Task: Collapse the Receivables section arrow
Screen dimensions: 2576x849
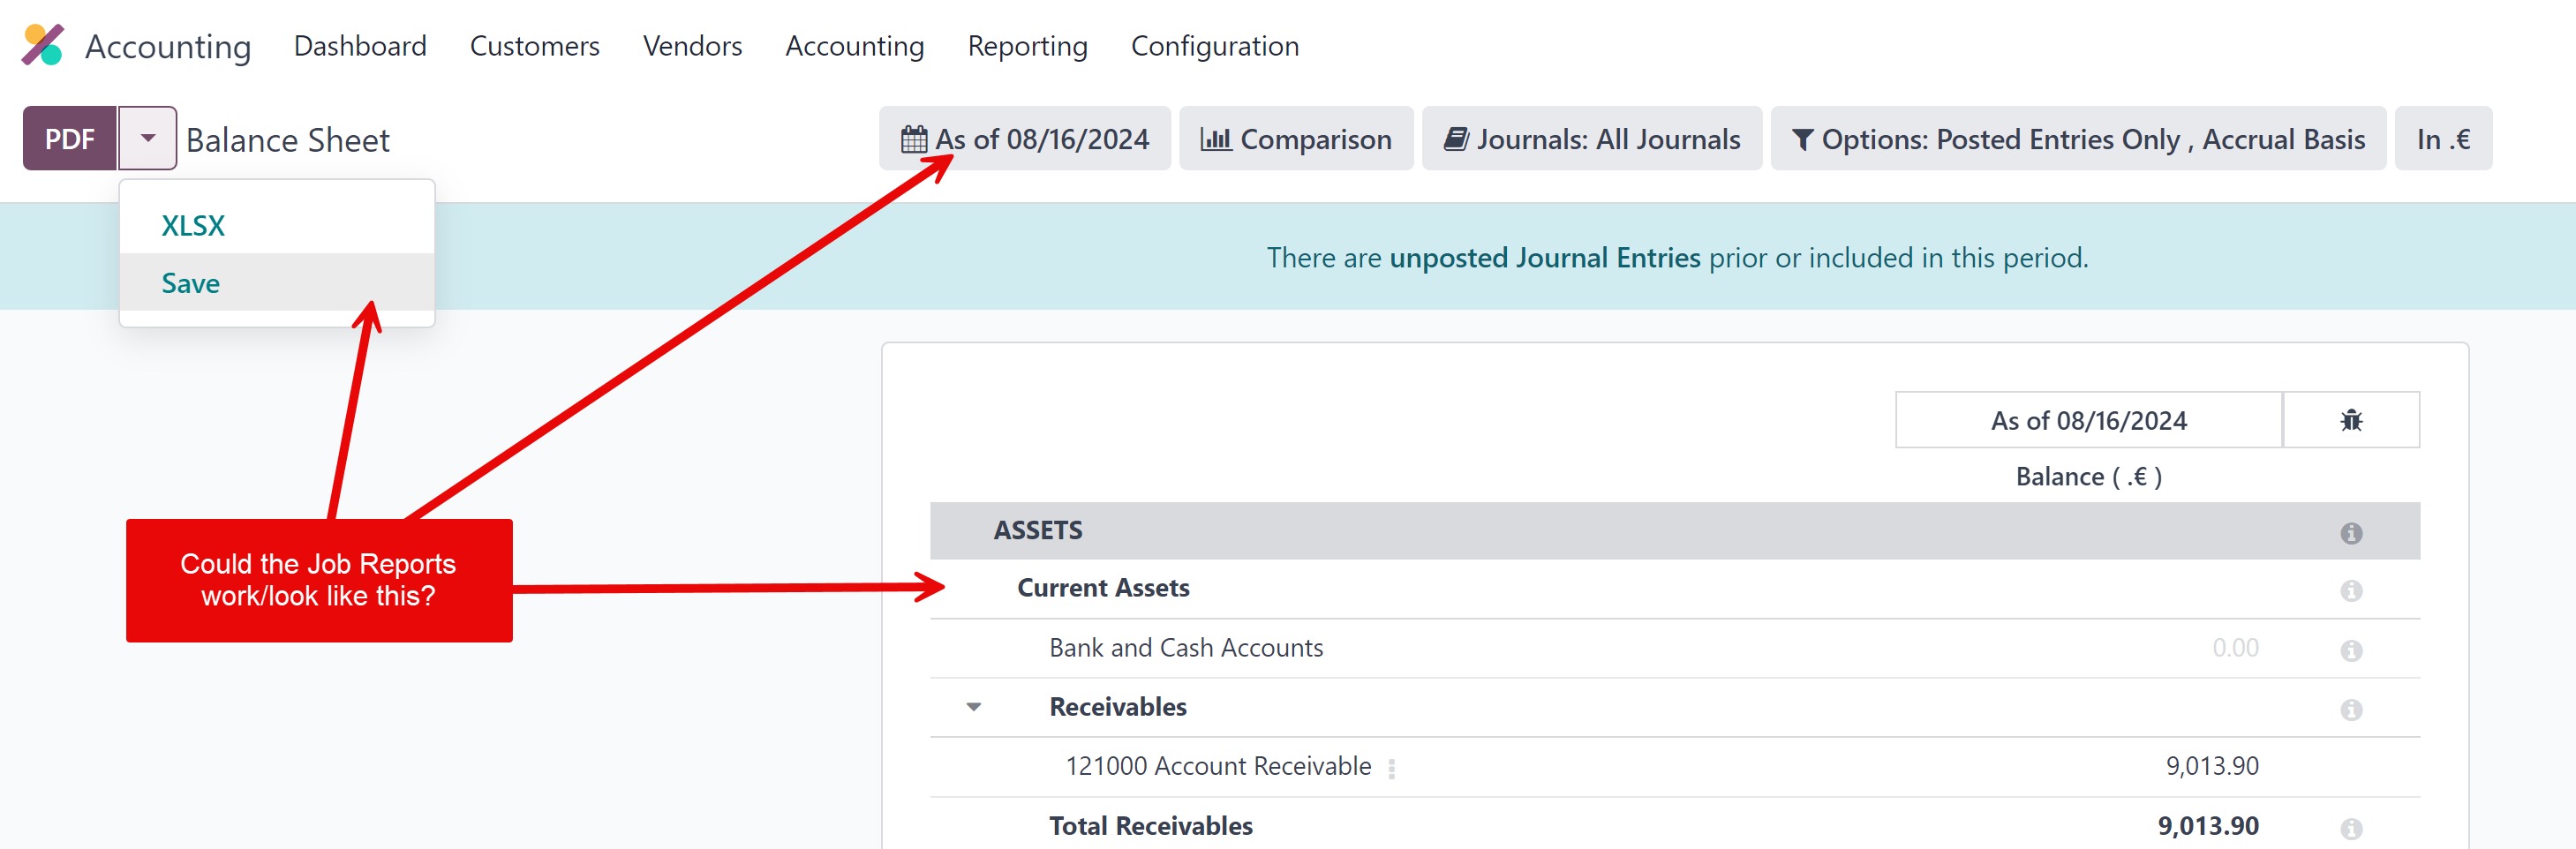Action: [973, 707]
